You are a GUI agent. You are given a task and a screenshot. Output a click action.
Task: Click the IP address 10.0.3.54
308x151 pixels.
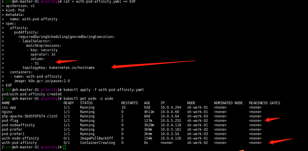(170, 134)
